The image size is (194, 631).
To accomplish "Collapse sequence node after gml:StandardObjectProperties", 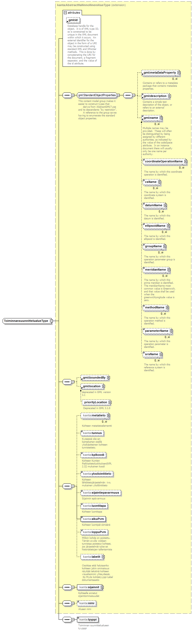I will pyautogui.click(x=134, y=95).
